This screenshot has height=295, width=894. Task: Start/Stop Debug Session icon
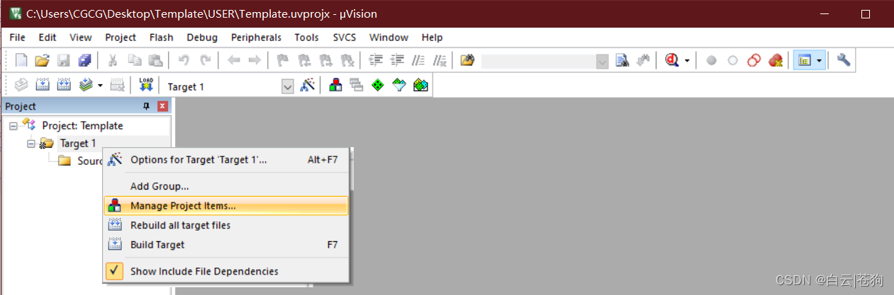[672, 61]
